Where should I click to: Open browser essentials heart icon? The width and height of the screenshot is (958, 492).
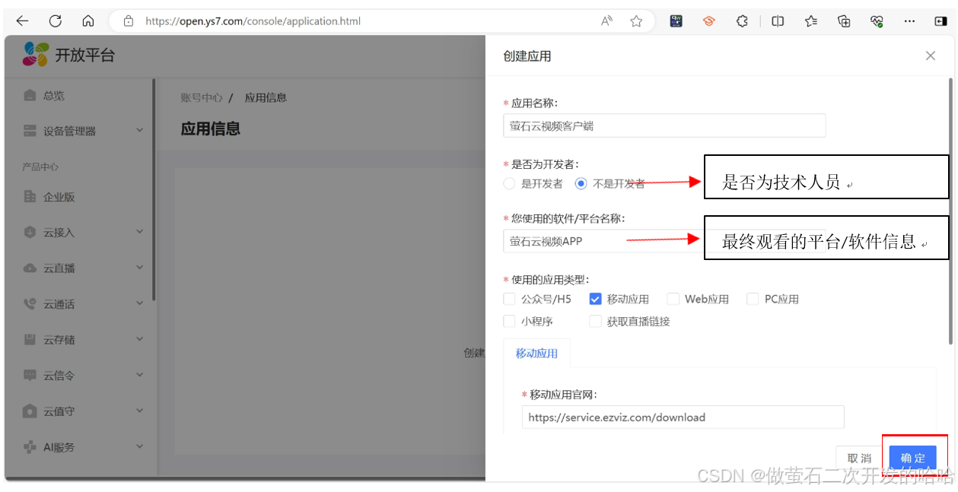point(877,21)
